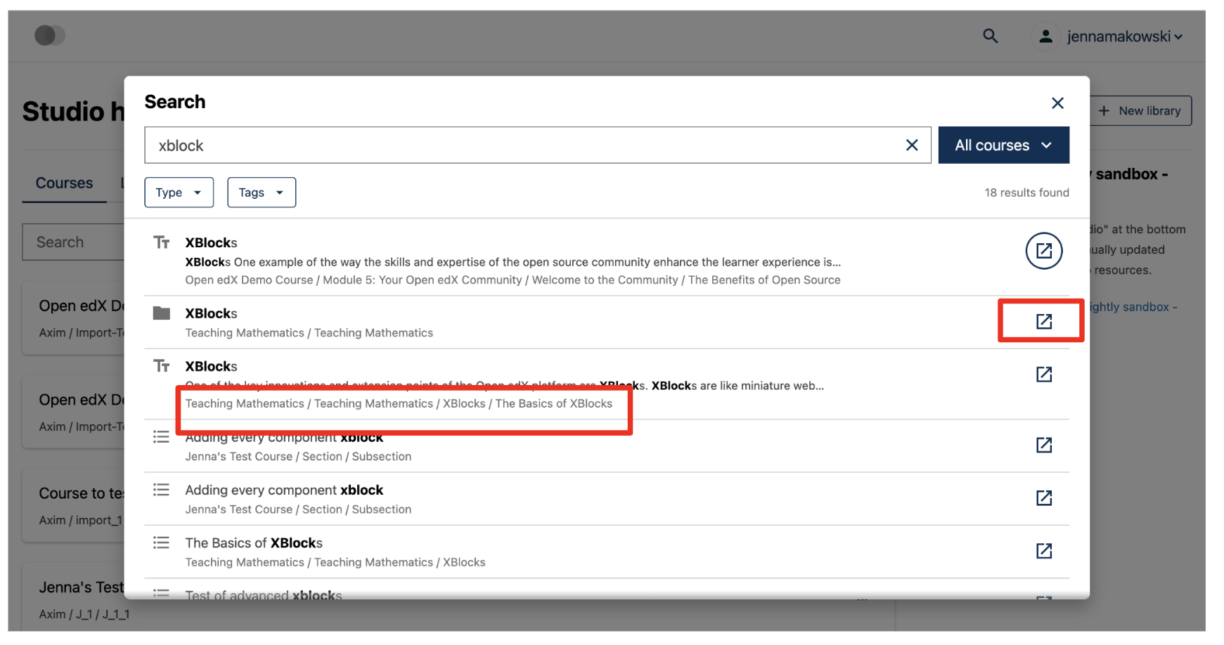Expand the Tags filter dropdown
The height and width of the screenshot is (645, 1224).
[261, 193]
